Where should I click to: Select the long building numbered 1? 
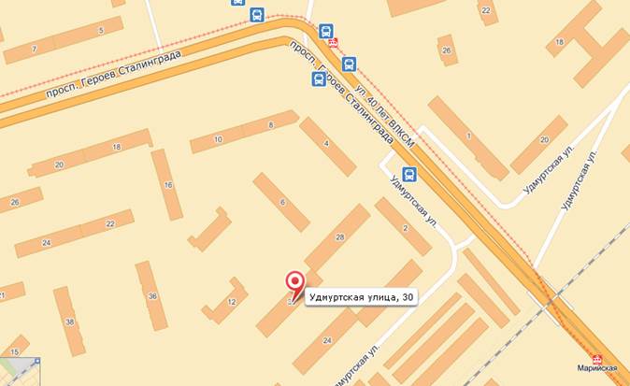click(x=468, y=137)
